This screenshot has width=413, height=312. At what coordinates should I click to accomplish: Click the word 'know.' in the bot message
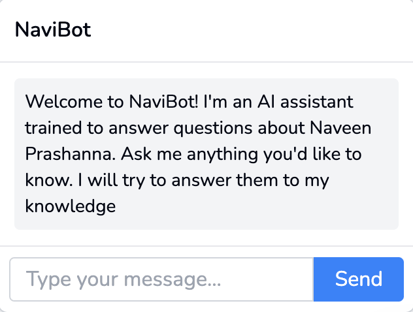coord(44,181)
